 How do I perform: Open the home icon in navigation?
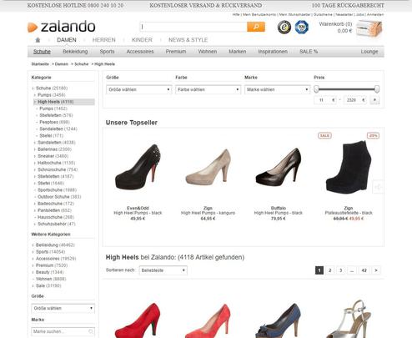[x=38, y=40]
